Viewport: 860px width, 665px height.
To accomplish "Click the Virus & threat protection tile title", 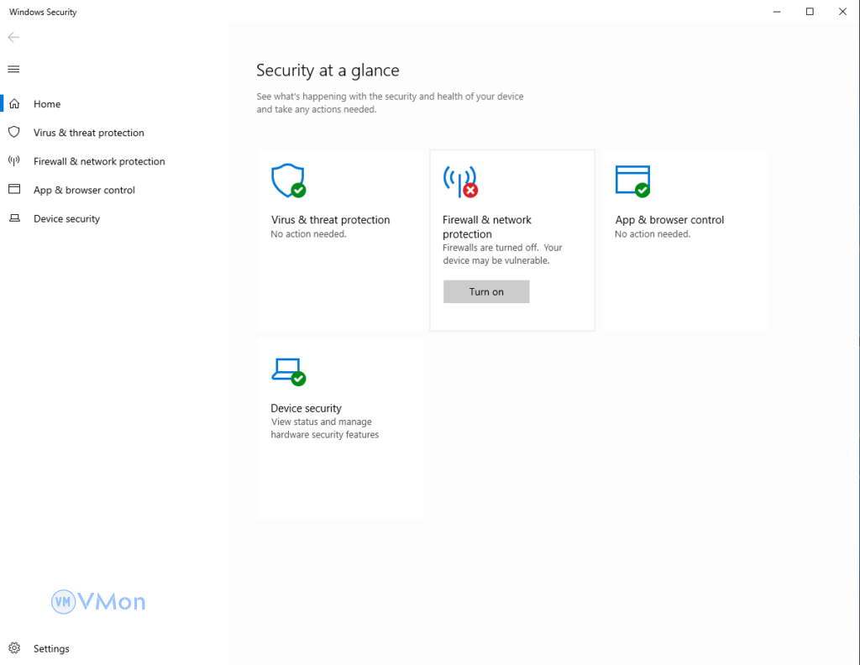I will point(330,220).
